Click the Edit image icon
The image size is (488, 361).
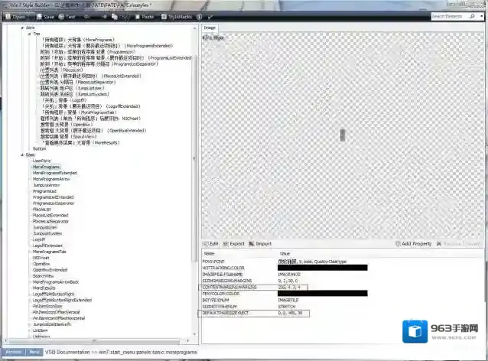[212, 243]
